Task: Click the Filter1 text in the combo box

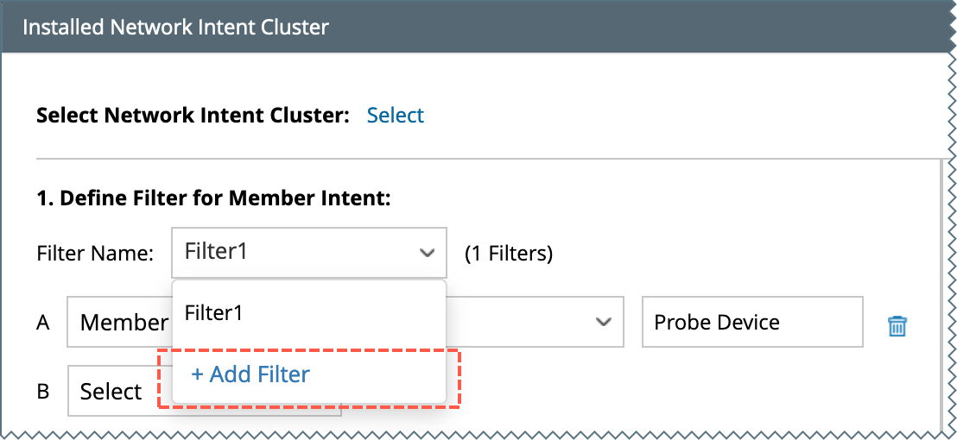Action: click(x=216, y=252)
